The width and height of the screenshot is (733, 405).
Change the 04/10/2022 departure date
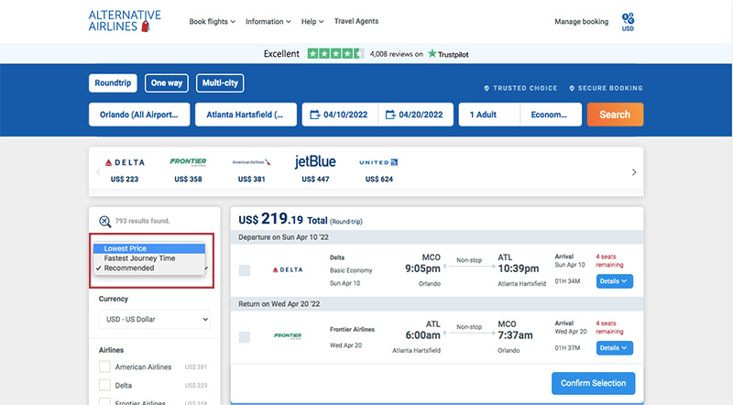point(340,115)
